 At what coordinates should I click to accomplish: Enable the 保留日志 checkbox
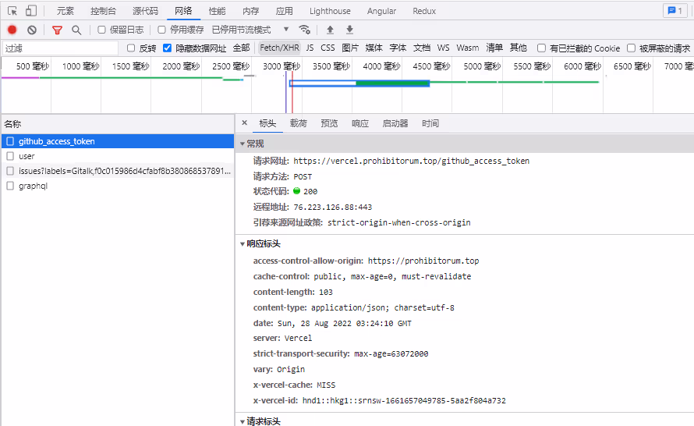[101, 30]
